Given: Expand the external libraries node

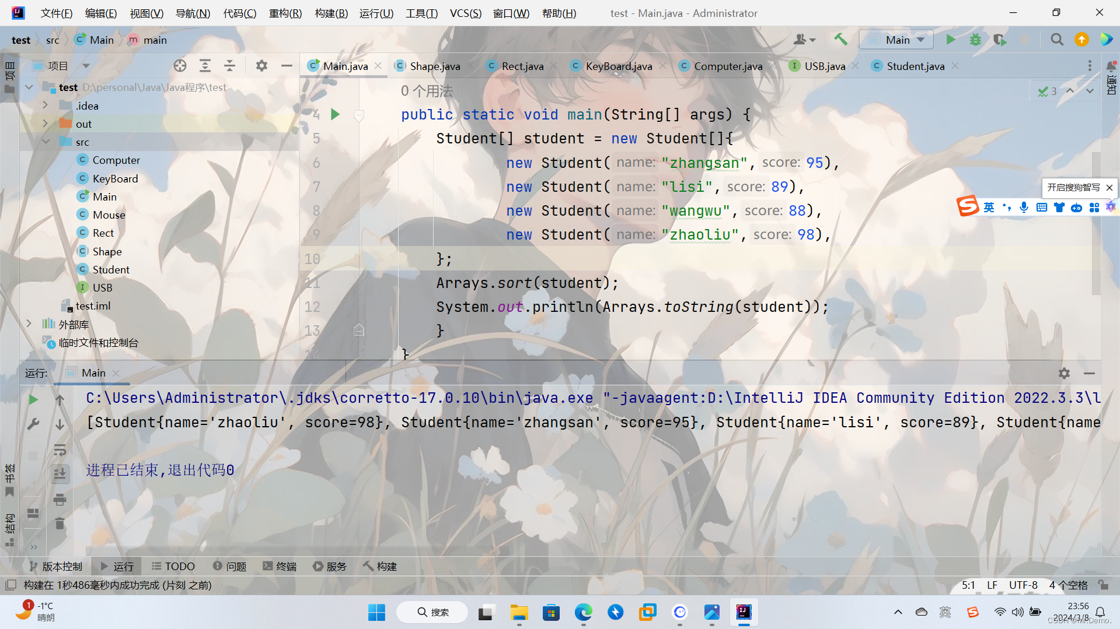Looking at the screenshot, I should point(29,324).
